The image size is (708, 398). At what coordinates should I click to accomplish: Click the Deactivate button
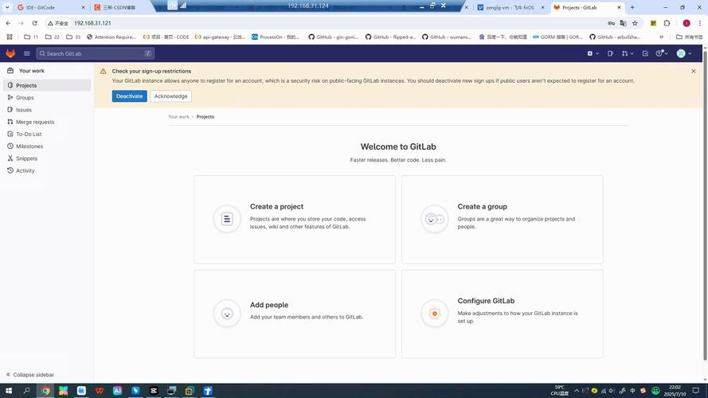(129, 96)
